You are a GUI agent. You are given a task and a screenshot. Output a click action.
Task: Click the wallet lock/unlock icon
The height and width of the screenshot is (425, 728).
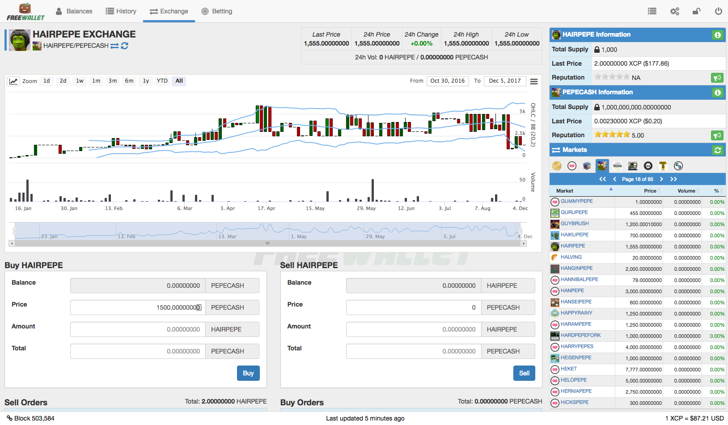696,11
